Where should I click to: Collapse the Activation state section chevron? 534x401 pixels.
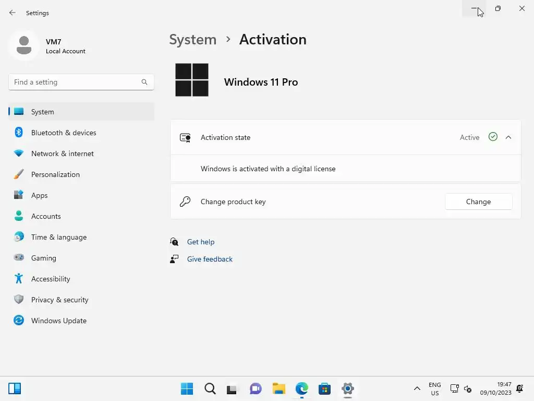tap(508, 137)
